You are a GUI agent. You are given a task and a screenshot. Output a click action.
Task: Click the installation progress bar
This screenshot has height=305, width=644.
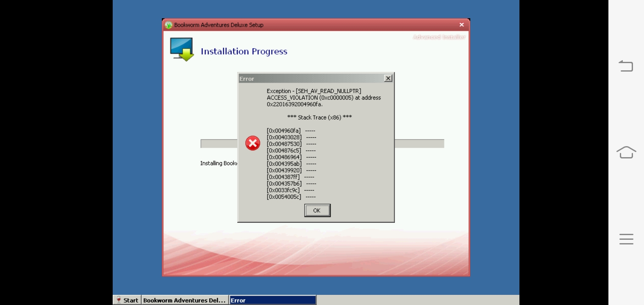point(419,144)
